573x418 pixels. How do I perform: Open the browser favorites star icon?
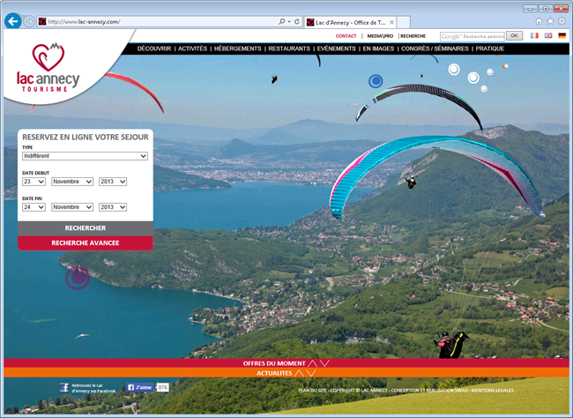[549, 20]
